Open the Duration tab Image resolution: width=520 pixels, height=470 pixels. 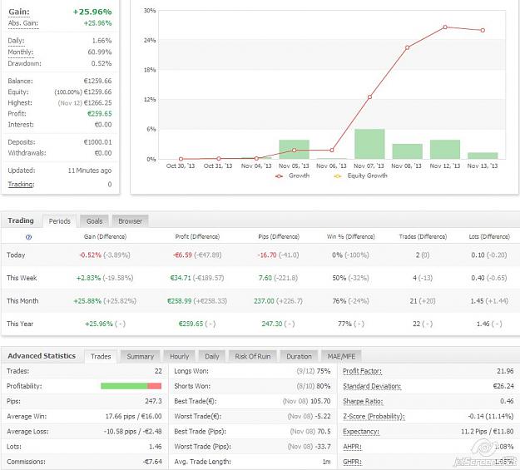299,357
